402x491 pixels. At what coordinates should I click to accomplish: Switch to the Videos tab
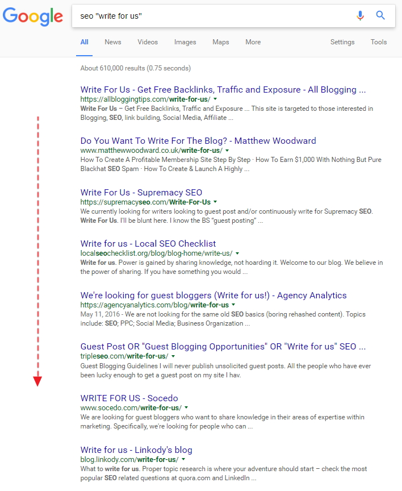pyautogui.click(x=148, y=42)
